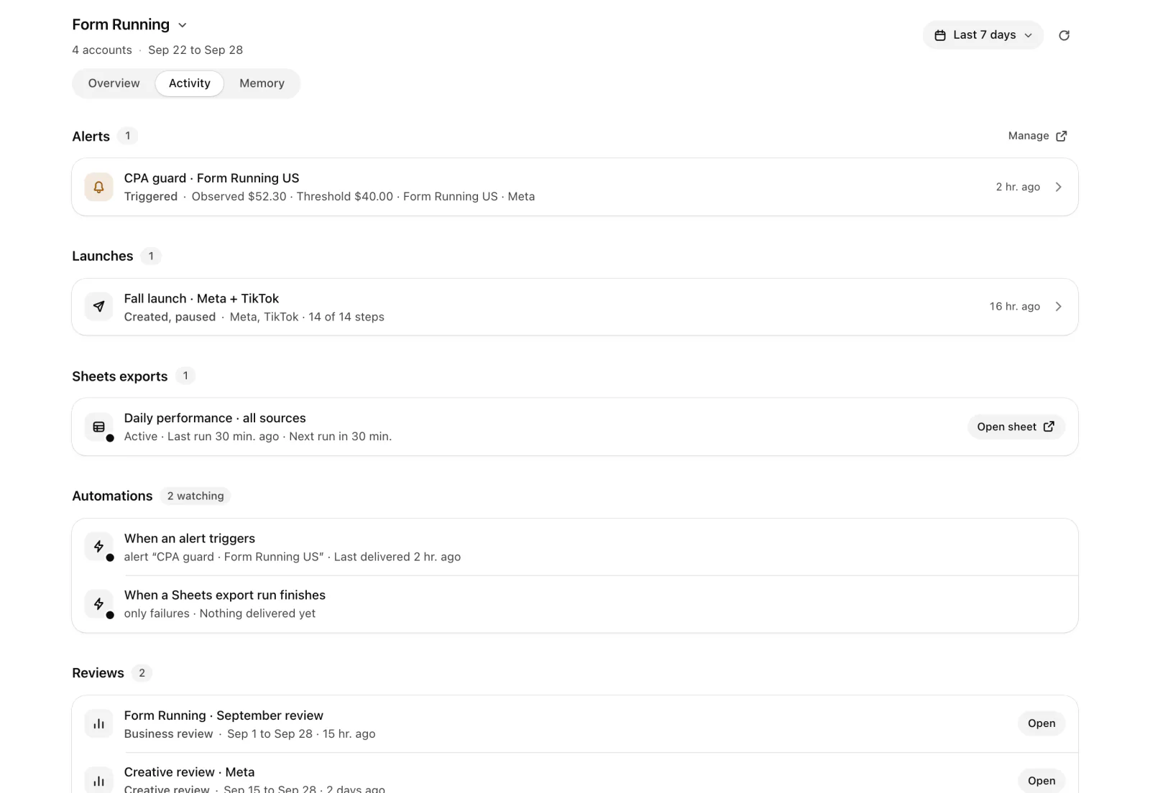Select the Activity tab

pos(190,83)
